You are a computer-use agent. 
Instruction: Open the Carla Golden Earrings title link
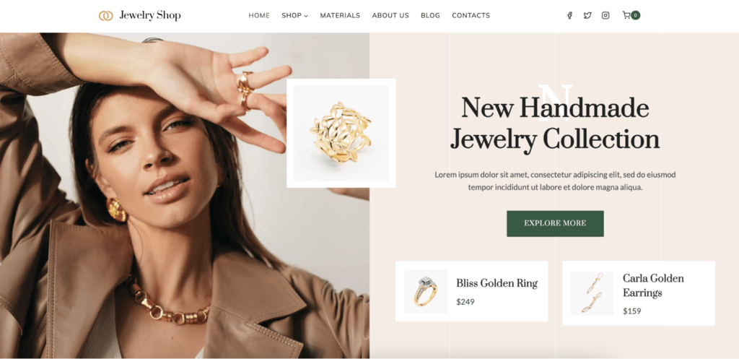pos(653,285)
